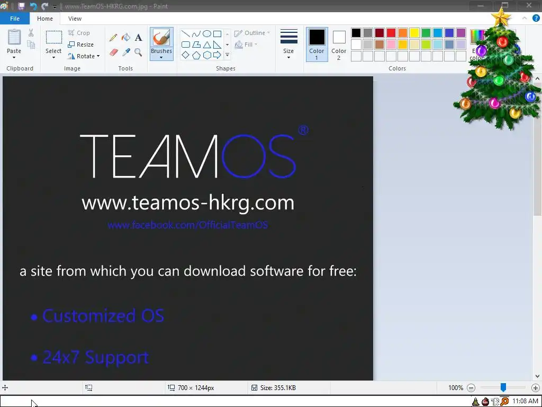This screenshot has height=407, width=542.
Task: Click the zoom slider handle
Action: coord(503,387)
